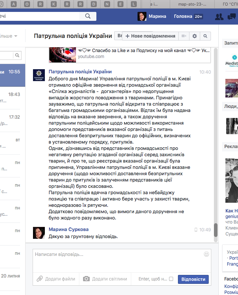Click Відповісти send button

(194, 279)
